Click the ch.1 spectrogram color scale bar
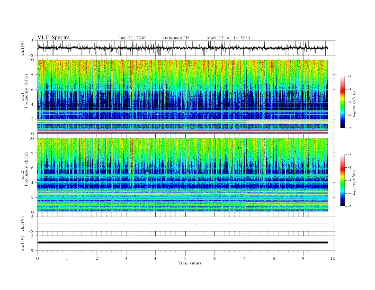 coord(343,102)
